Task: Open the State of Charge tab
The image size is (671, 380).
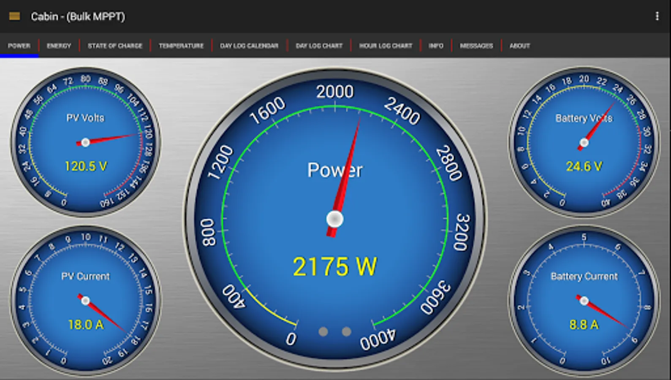Action: tap(115, 46)
